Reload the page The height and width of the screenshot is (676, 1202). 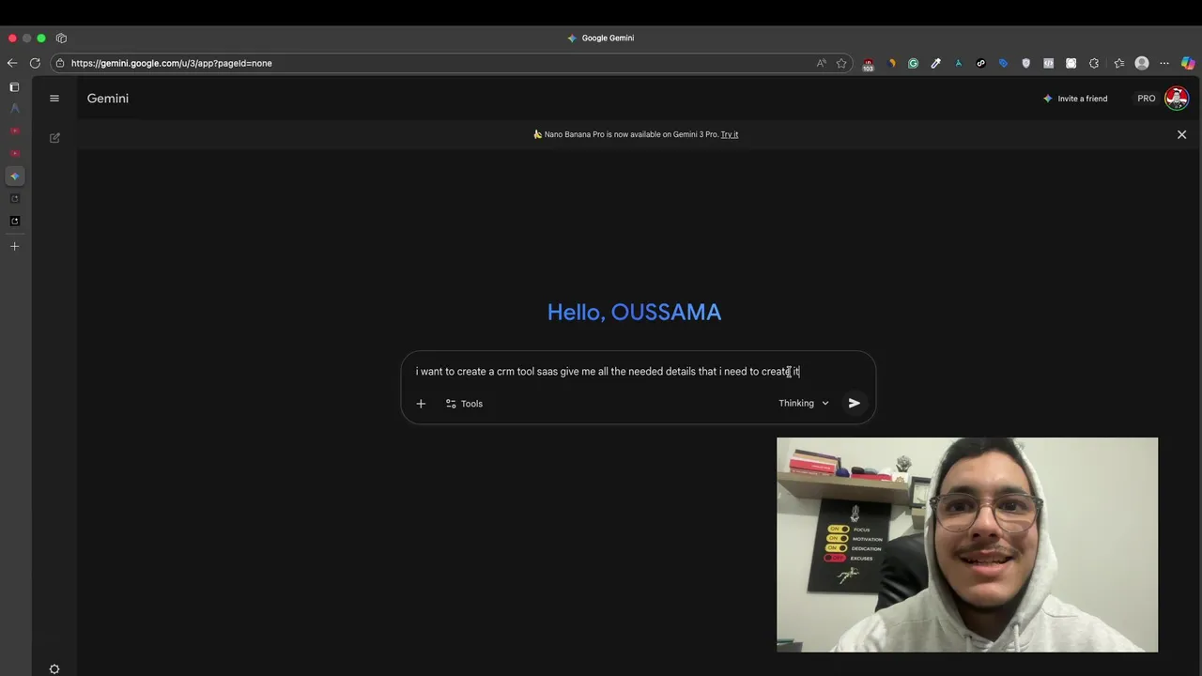click(35, 63)
